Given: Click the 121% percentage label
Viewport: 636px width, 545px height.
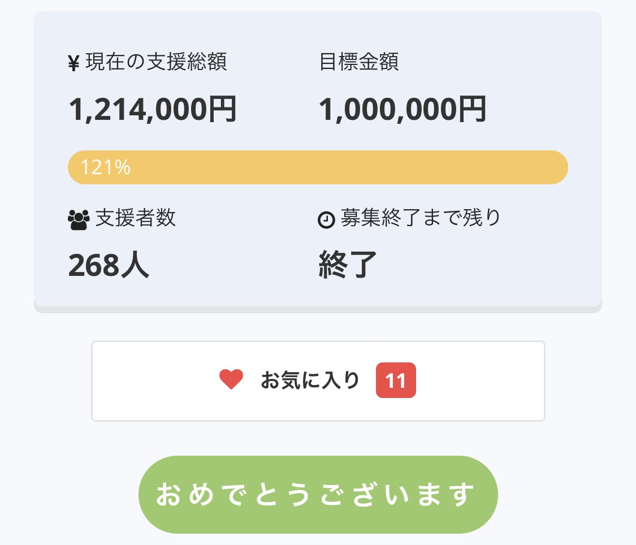Looking at the screenshot, I should click(106, 167).
